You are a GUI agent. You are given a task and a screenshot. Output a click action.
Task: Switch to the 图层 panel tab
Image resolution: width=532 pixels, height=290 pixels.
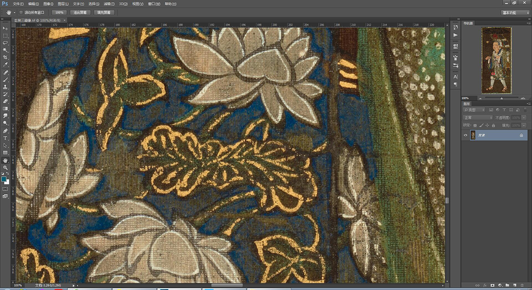click(468, 104)
